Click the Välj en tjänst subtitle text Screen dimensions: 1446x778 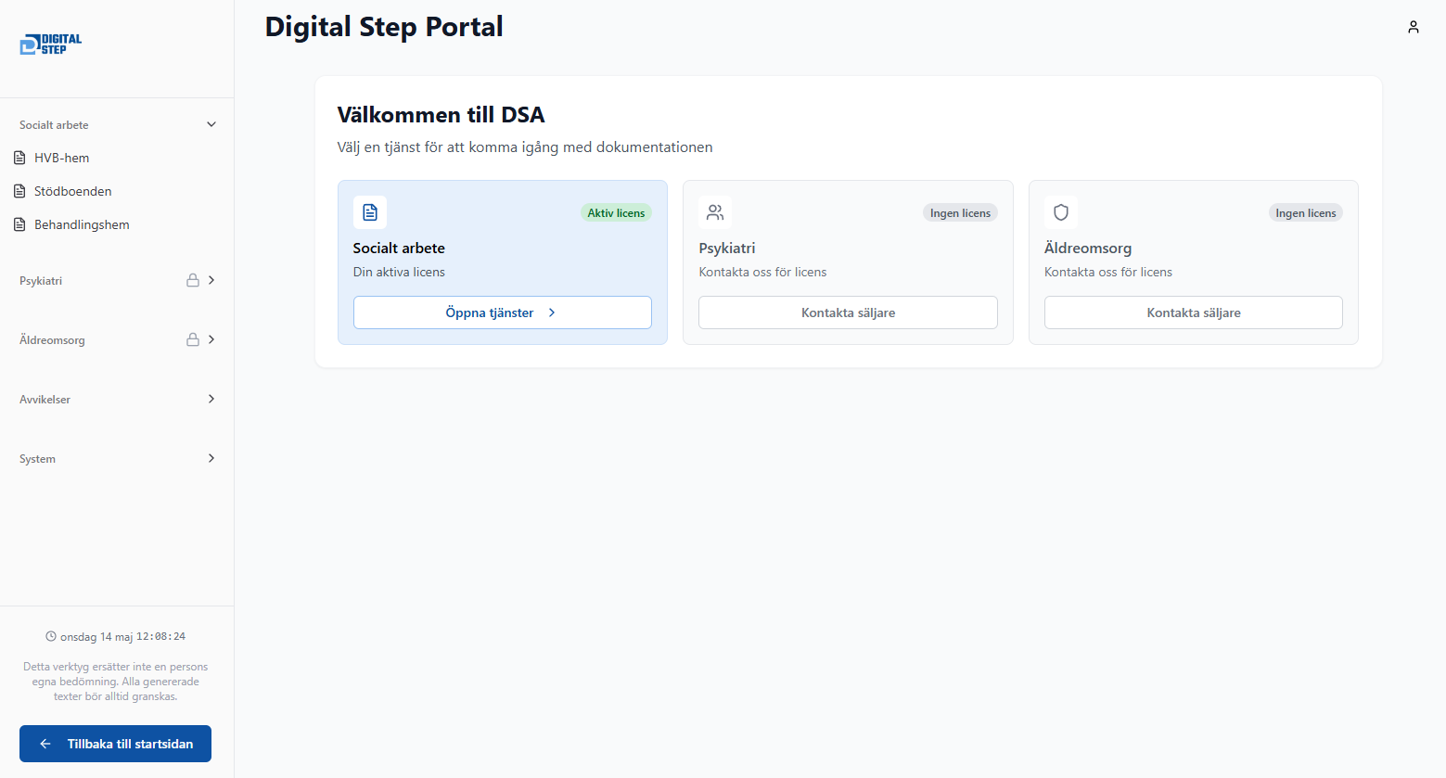click(x=525, y=147)
